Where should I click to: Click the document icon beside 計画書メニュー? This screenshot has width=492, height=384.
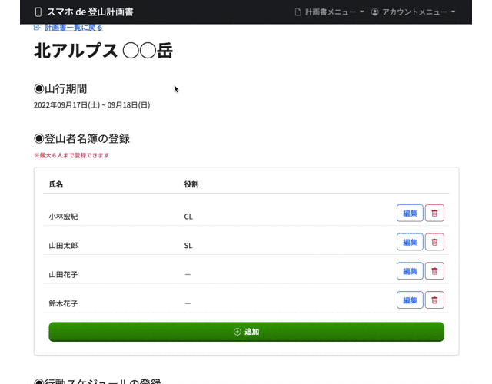pos(298,12)
